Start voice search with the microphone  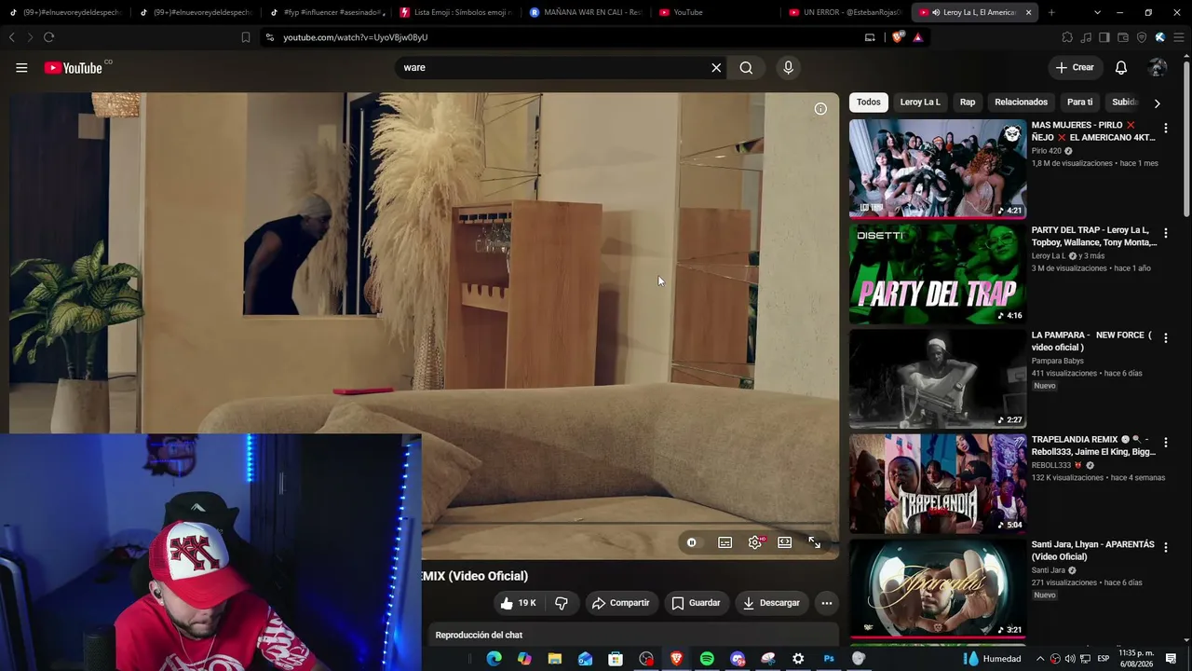tap(788, 67)
